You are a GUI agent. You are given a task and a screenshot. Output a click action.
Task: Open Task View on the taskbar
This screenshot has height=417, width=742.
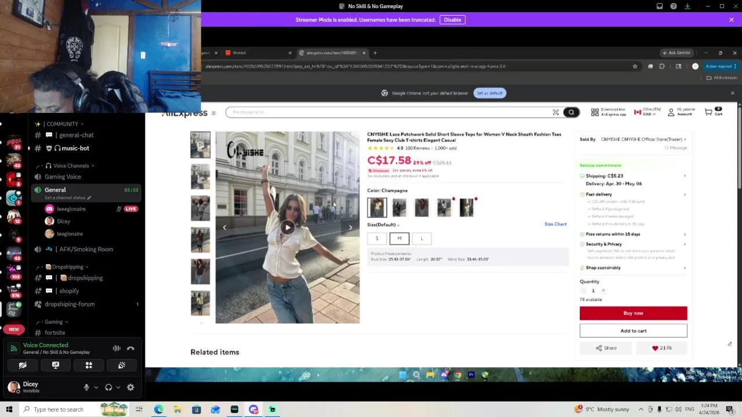tap(139, 409)
